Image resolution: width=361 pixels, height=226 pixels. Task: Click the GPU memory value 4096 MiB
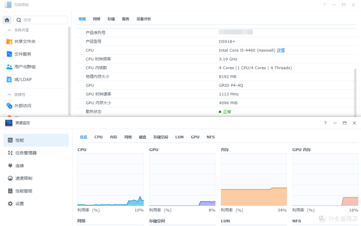(x=228, y=103)
